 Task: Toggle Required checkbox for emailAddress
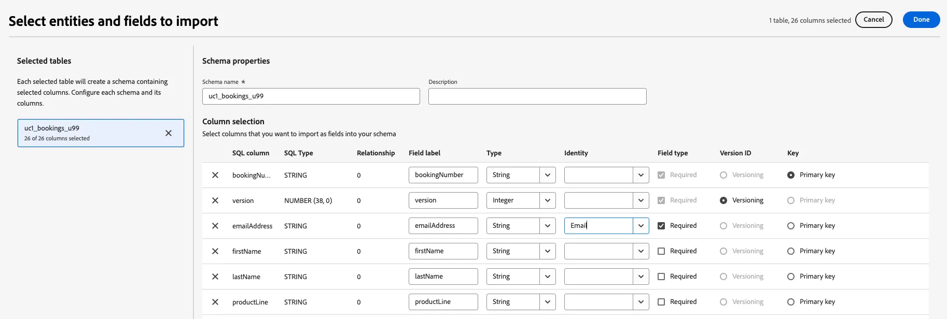point(661,226)
